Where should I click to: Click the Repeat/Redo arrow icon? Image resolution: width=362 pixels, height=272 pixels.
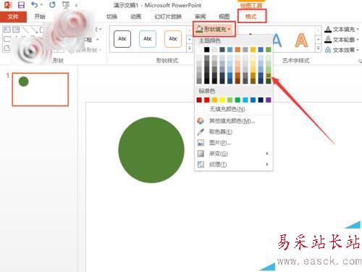52,4
